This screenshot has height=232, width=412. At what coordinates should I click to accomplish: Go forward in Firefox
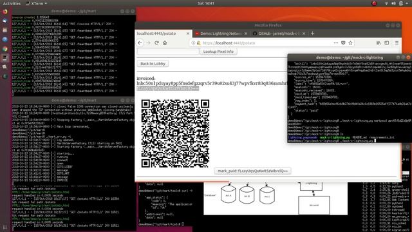click(149, 43)
